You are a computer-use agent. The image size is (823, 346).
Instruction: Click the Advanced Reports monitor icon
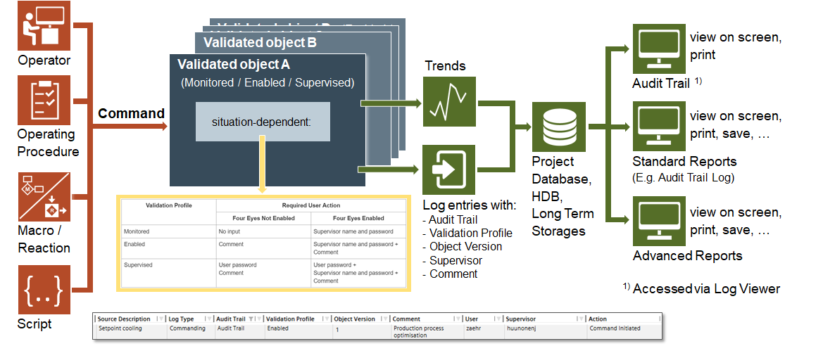658,223
